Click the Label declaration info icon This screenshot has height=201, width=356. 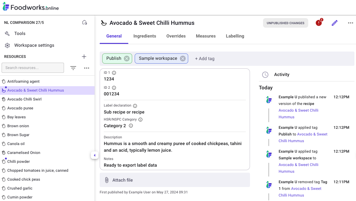135,106
